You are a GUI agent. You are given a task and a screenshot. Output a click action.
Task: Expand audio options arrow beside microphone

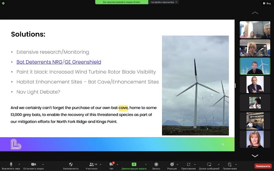(19, 165)
